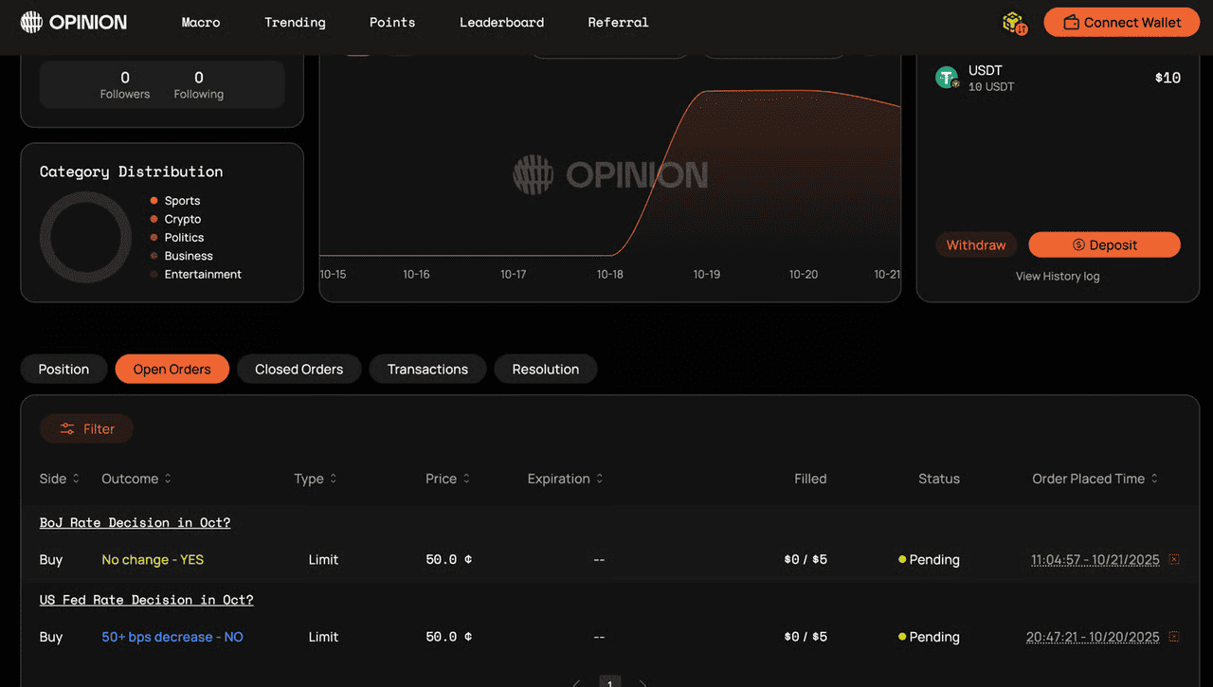Switch to the Transactions tab
Viewport: 1213px width, 687px height.
(x=427, y=369)
